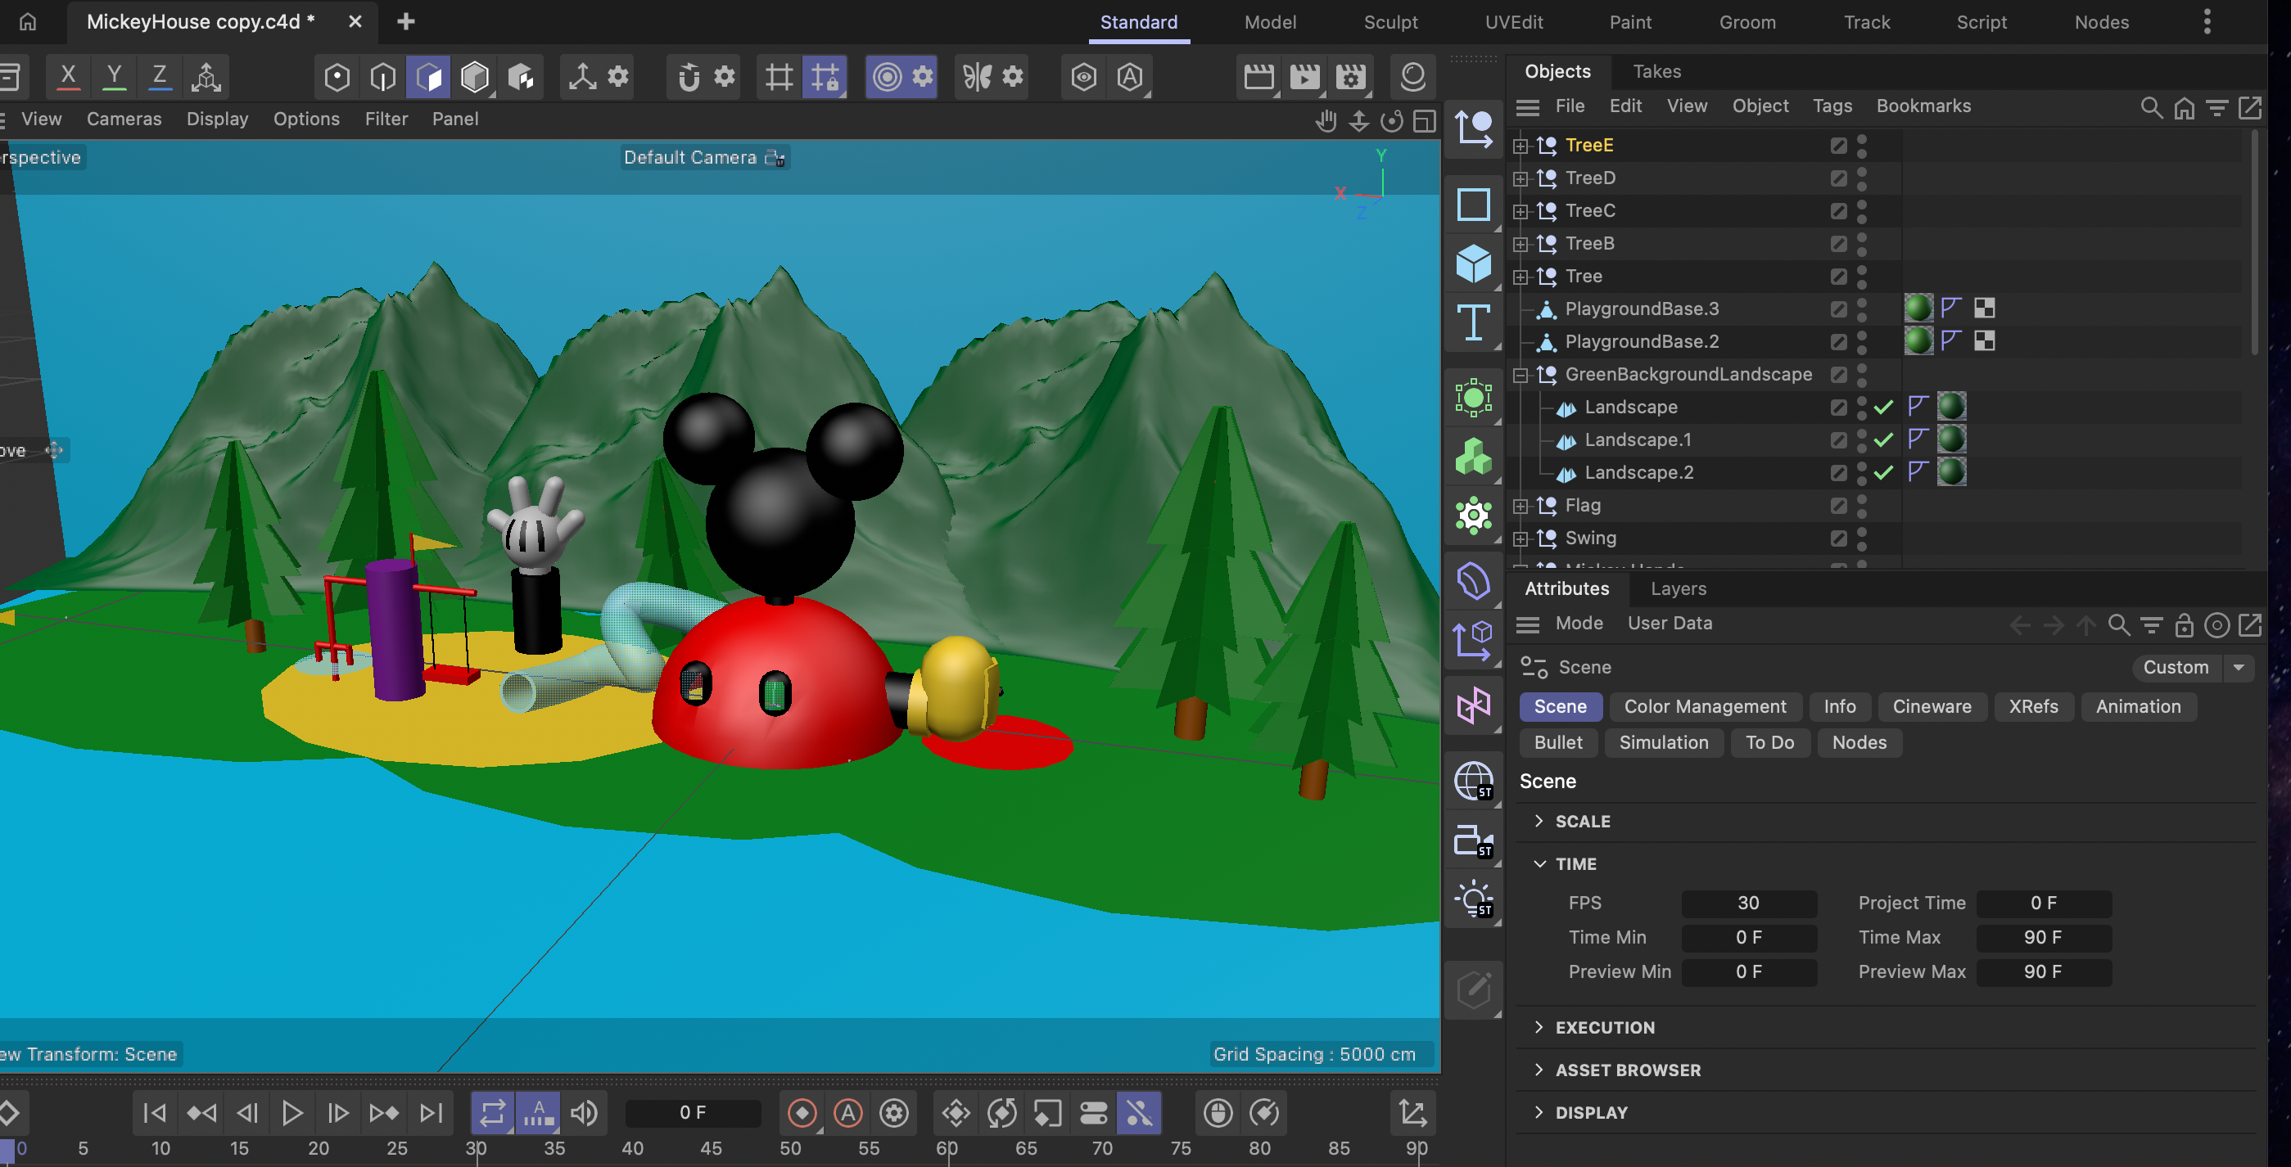Viewport: 2291px width, 1167px height.
Task: Switch to the Sculpt layout tab
Action: coord(1390,22)
